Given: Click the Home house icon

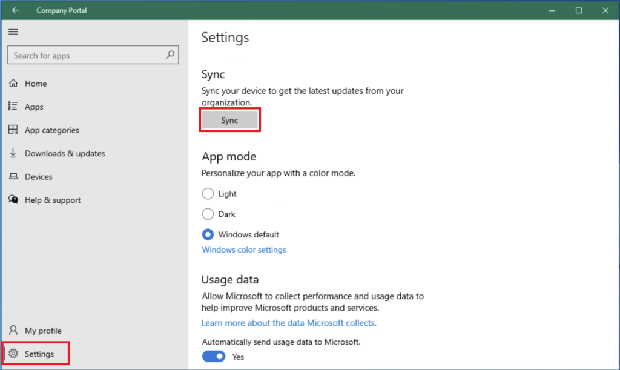Looking at the screenshot, I should pos(13,84).
